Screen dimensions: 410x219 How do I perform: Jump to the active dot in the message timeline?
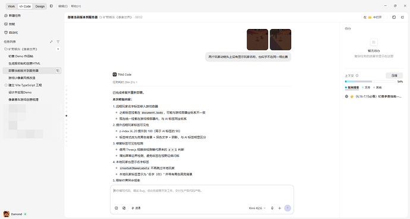pyautogui.click(x=67, y=115)
